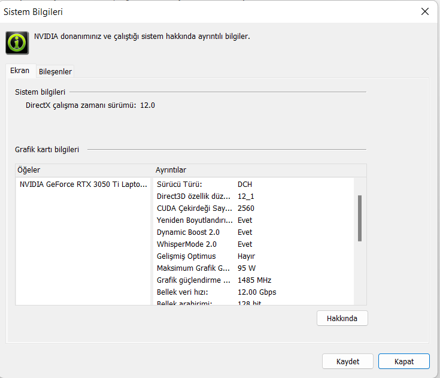This screenshot has height=378, width=440.
Task: Click the Öğeler column header
Action: tap(84, 170)
